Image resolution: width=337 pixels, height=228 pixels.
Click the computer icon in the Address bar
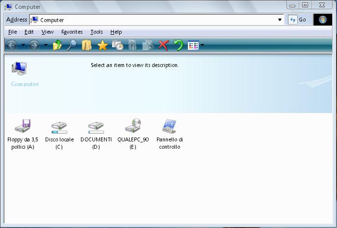tap(34, 20)
